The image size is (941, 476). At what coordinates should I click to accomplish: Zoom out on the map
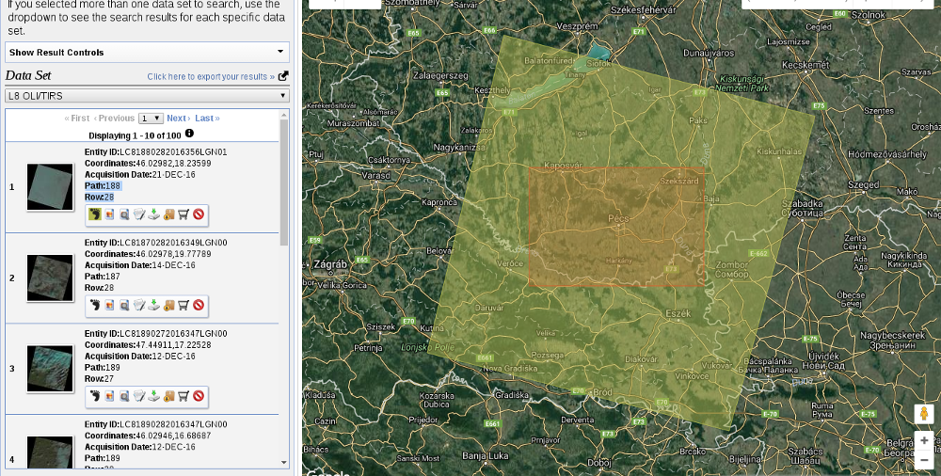[924, 460]
